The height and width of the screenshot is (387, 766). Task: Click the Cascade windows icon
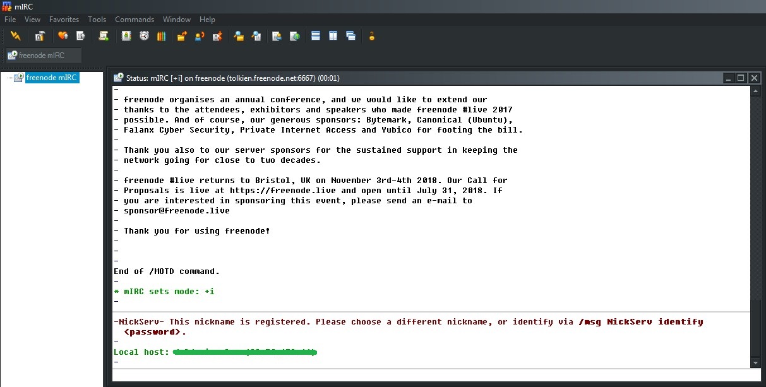tap(350, 36)
